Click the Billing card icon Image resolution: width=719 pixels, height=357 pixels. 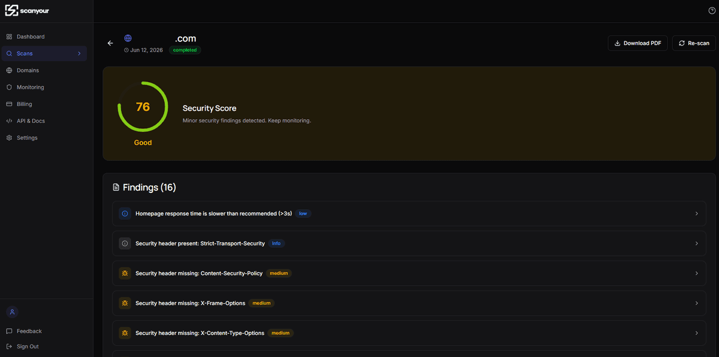[9, 104]
